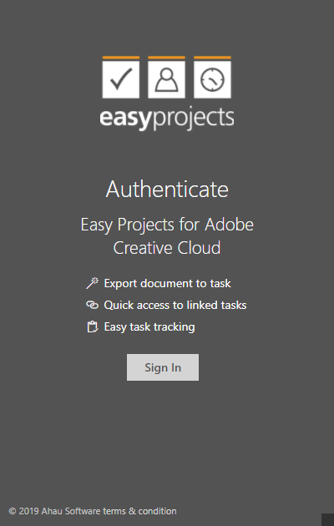Click the chain link icon
334x526 pixels.
click(x=92, y=305)
